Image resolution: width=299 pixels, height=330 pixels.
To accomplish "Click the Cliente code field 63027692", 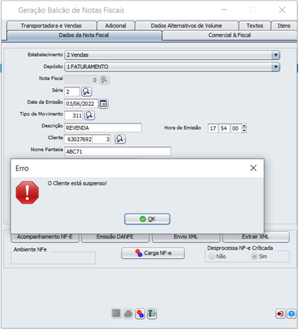I will coord(79,139).
